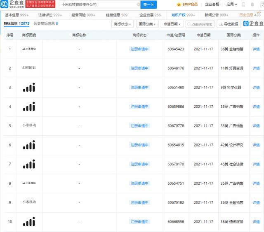Click the mobile phone icon in header
Viewport: 264px width, 232px height.
pos(243,5)
